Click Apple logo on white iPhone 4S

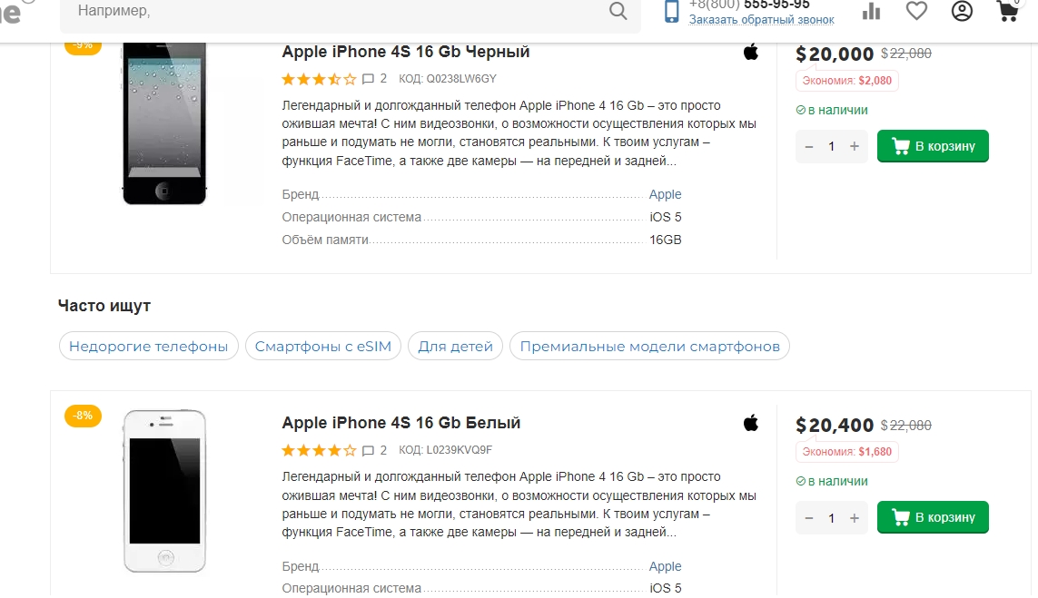tap(751, 422)
